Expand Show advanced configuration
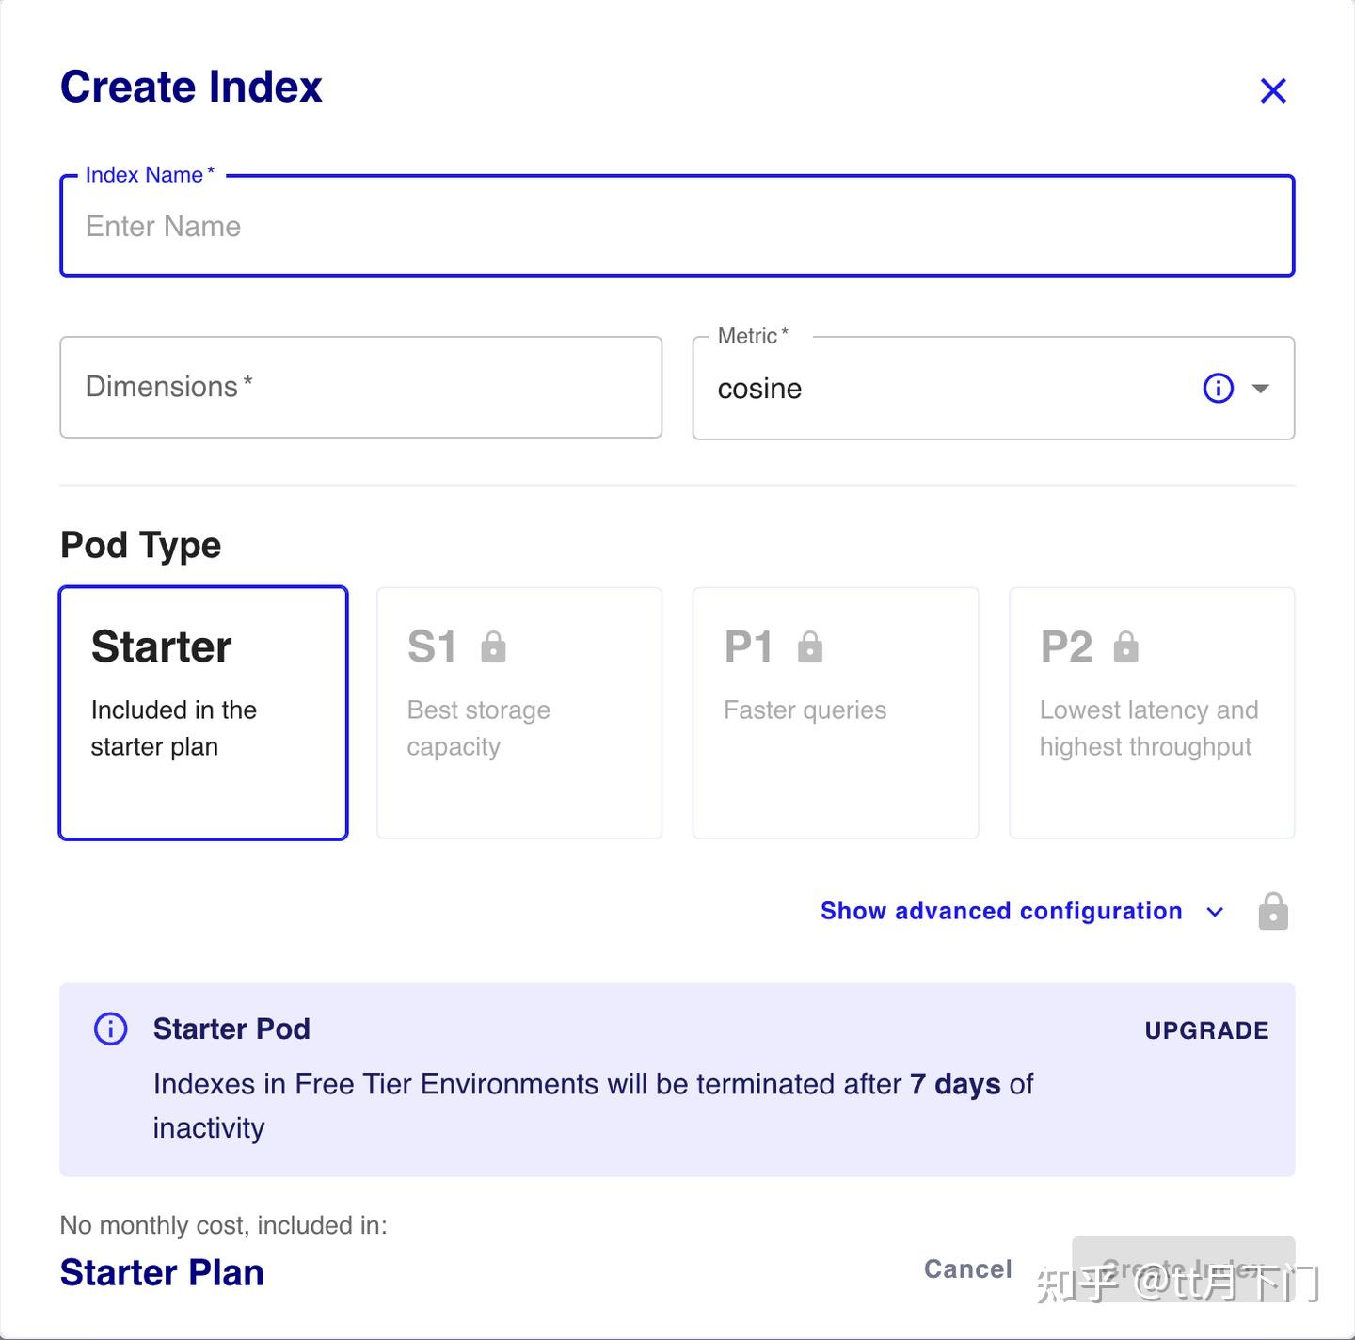Viewport: 1355px width, 1340px height. (x=1001, y=911)
